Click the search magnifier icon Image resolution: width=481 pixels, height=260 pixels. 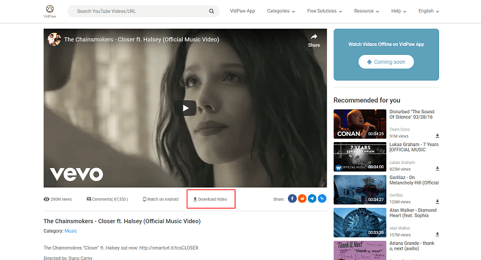[212, 12]
